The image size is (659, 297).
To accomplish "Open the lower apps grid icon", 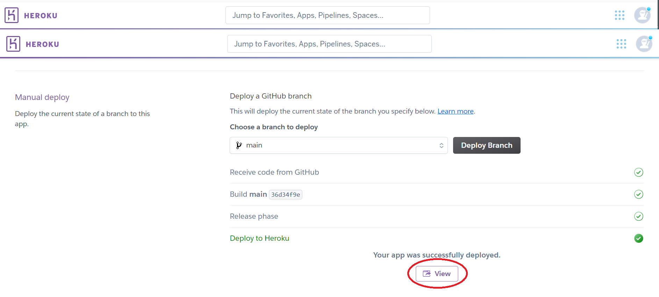I will point(621,44).
